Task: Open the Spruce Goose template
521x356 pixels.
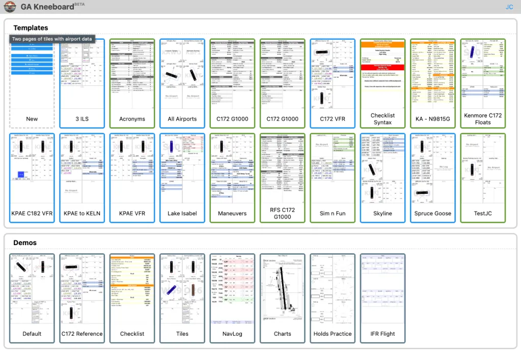Action: [432, 178]
